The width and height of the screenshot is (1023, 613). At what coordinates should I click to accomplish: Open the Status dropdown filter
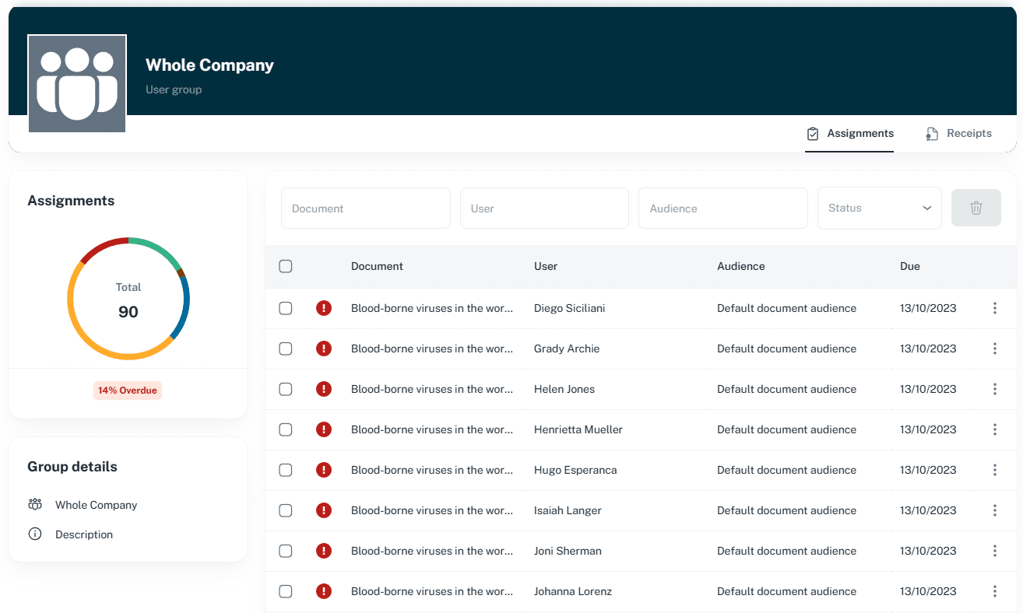tap(879, 208)
